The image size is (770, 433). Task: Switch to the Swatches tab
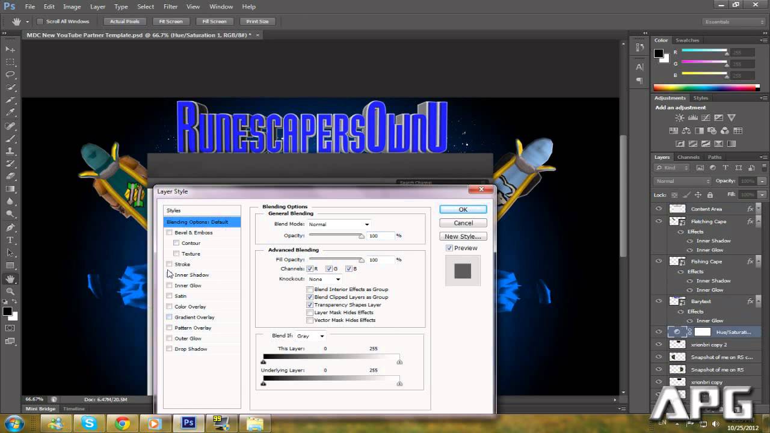click(687, 40)
